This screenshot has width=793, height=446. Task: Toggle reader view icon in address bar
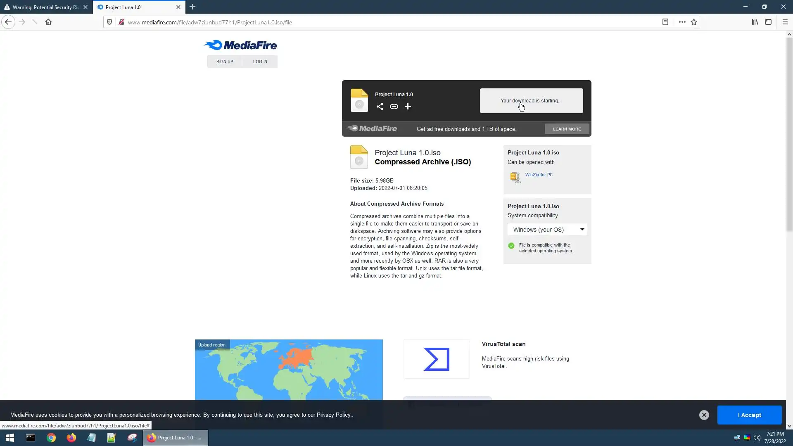665,22
